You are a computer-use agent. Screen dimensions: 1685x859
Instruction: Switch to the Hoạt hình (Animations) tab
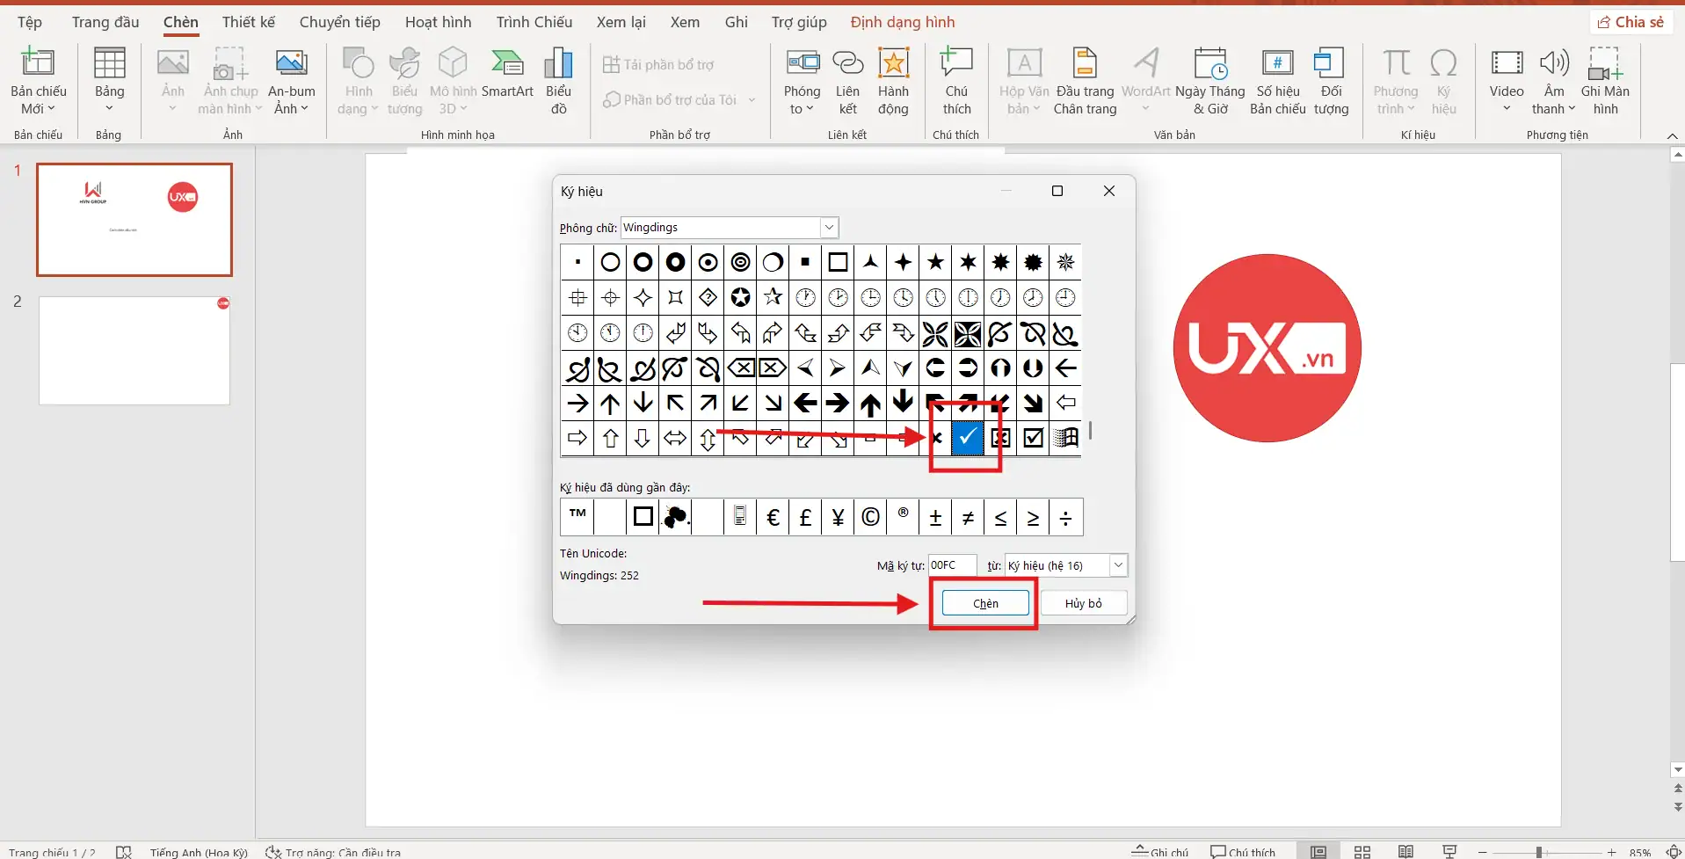pyautogui.click(x=439, y=22)
